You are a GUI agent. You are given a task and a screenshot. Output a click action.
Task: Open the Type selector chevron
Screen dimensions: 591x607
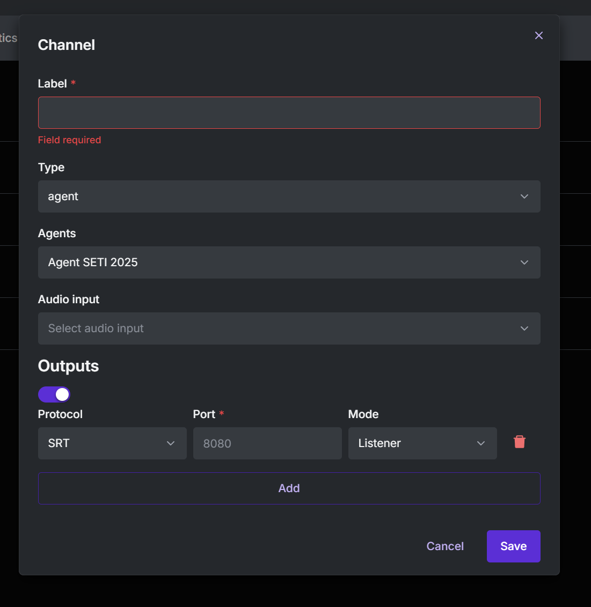(x=524, y=196)
